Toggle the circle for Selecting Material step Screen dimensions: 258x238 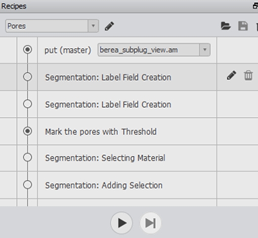[28, 157]
